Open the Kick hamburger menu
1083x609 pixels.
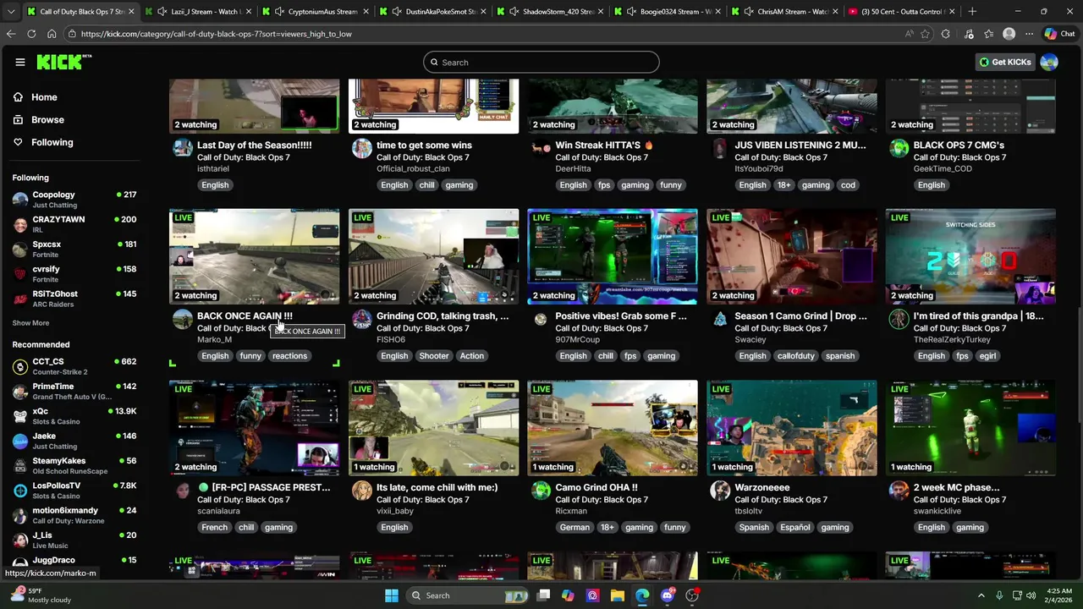pos(20,62)
